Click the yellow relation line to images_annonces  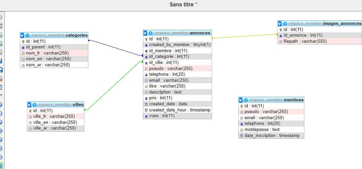(245, 36)
